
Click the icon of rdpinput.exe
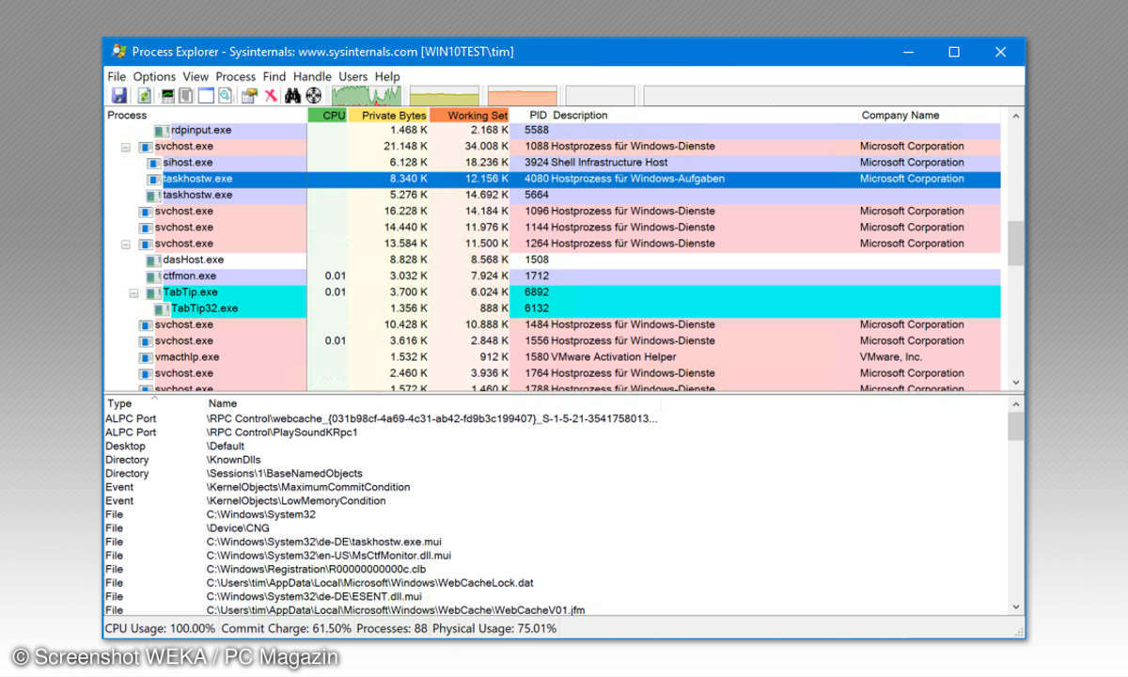tap(162, 131)
